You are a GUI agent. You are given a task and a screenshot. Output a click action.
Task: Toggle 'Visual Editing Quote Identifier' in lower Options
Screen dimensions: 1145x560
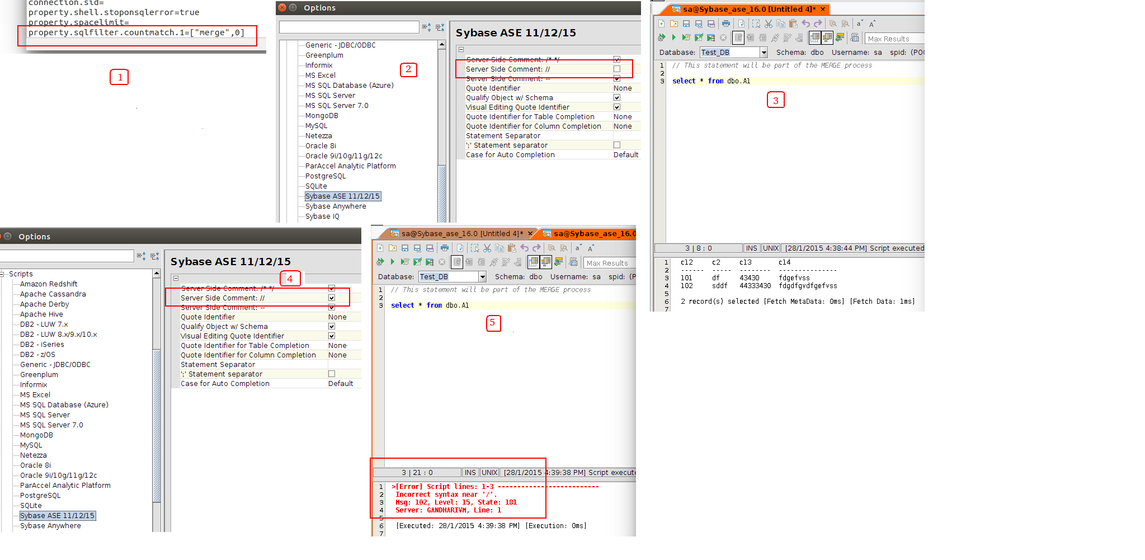(x=332, y=336)
